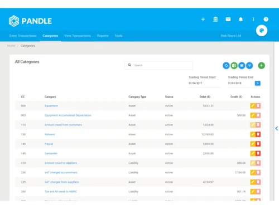Open the mail envelope icon
279x209 pixels.
[228, 20]
